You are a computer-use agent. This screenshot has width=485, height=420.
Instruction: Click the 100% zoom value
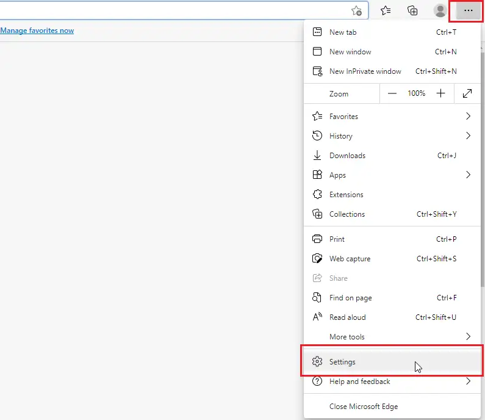point(416,93)
